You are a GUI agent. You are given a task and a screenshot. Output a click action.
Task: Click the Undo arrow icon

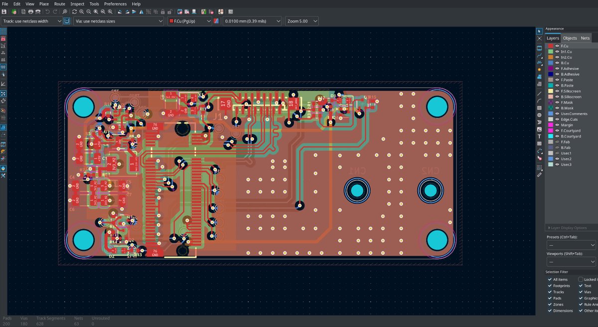47,11
